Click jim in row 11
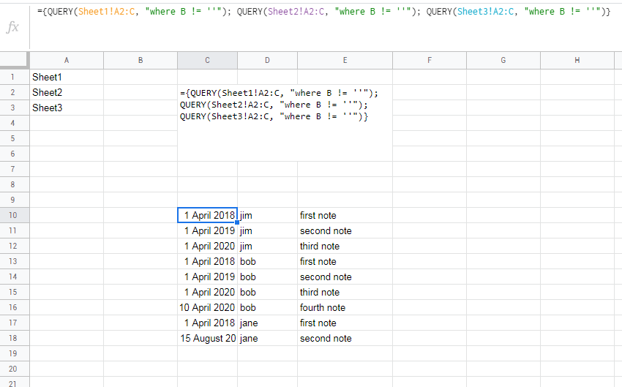The height and width of the screenshot is (387, 622). coord(267,230)
